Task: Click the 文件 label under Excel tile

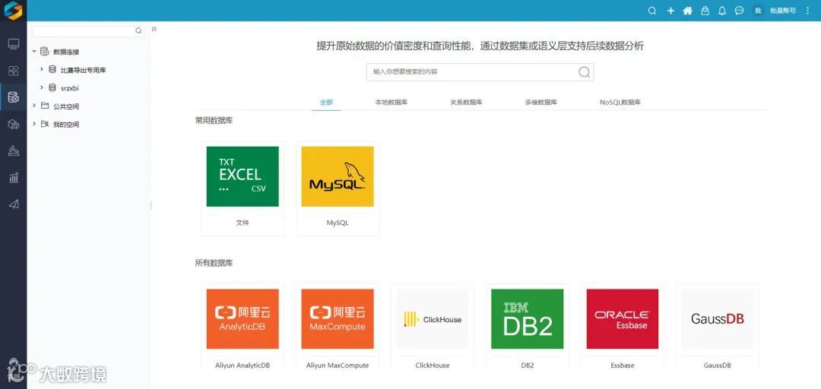Action: [x=242, y=223]
